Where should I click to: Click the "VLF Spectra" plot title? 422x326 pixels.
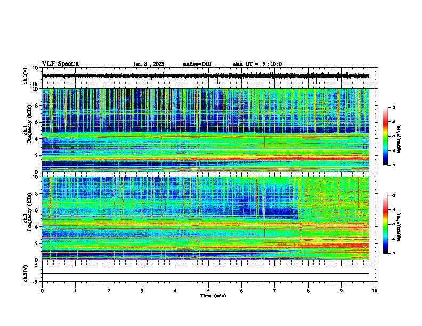(x=60, y=64)
